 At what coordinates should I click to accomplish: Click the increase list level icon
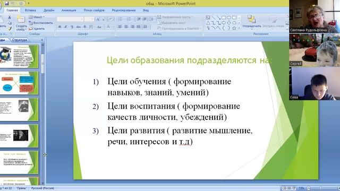click(x=144, y=19)
